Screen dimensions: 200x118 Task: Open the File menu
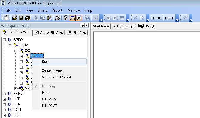tap(8, 10)
